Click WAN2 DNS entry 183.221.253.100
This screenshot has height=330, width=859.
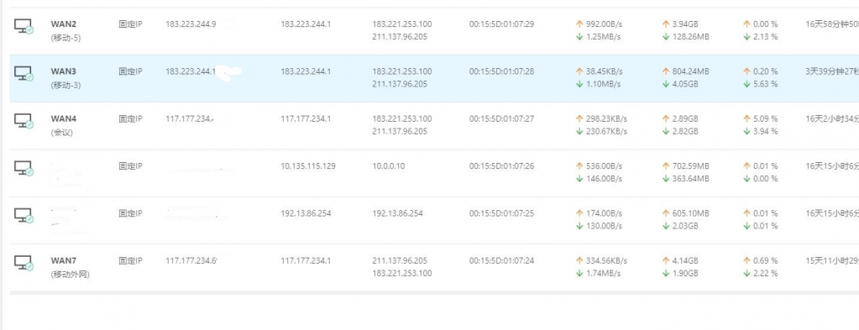pyautogui.click(x=402, y=24)
